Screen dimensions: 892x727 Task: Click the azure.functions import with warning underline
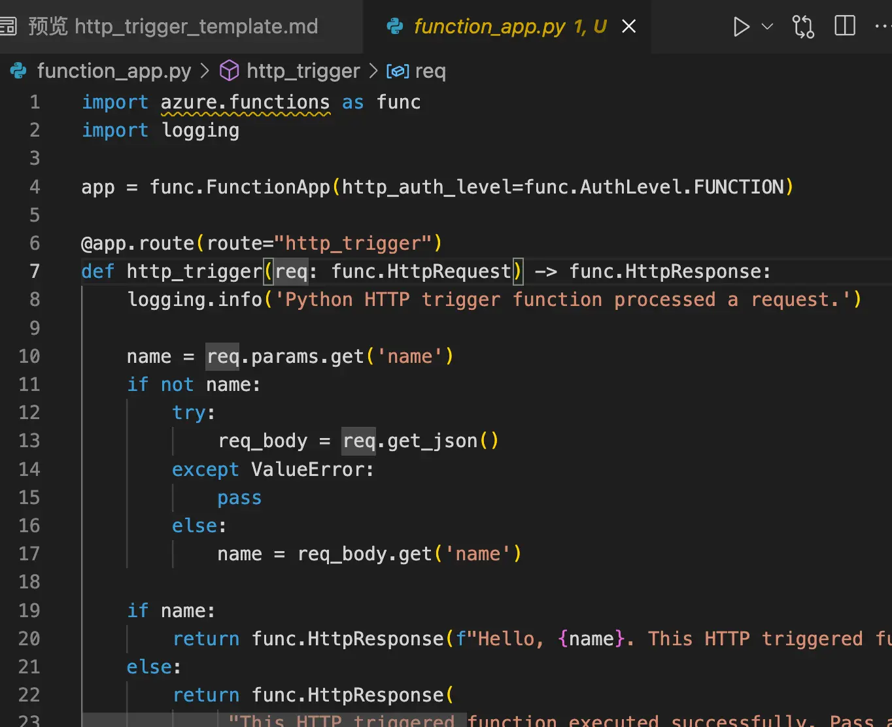[x=245, y=103]
